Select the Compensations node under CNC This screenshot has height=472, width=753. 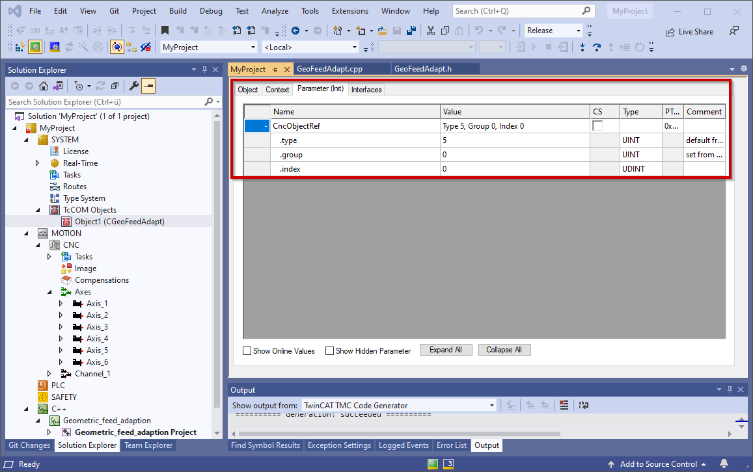tap(102, 280)
